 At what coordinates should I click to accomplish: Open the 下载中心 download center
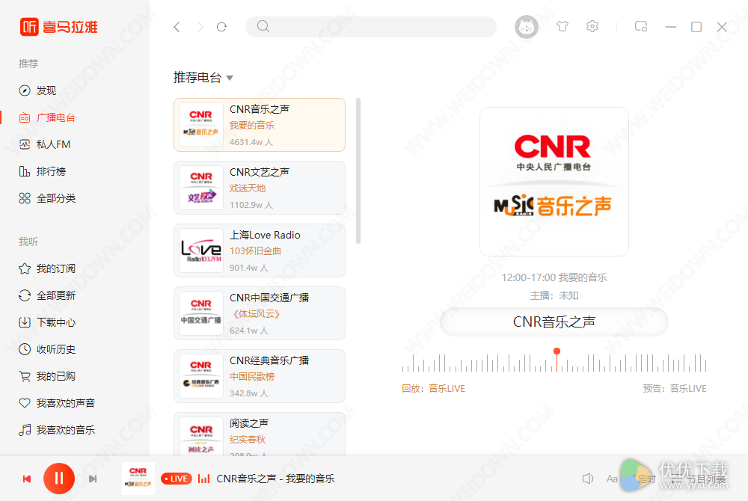tap(46, 322)
